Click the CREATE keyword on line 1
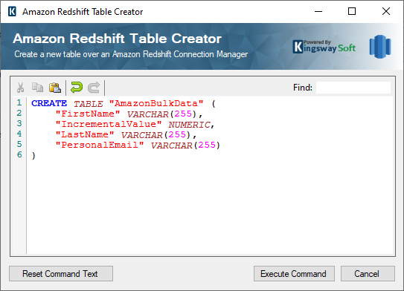This screenshot has width=404, height=291. coord(49,103)
